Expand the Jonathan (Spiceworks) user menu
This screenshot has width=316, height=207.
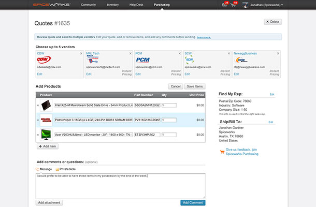(266, 5)
